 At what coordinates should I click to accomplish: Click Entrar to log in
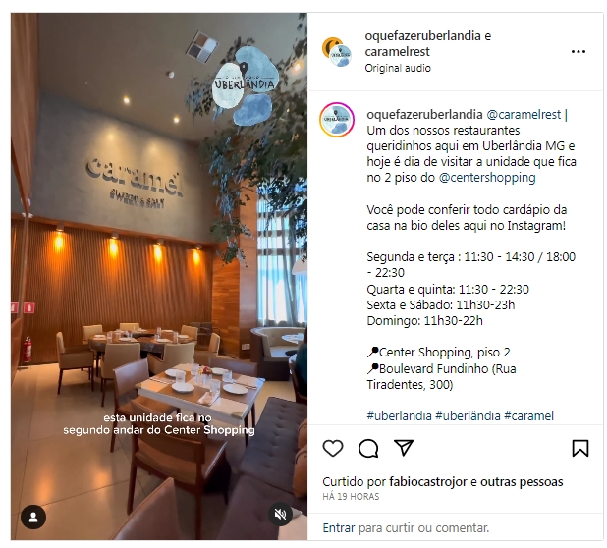(339, 528)
